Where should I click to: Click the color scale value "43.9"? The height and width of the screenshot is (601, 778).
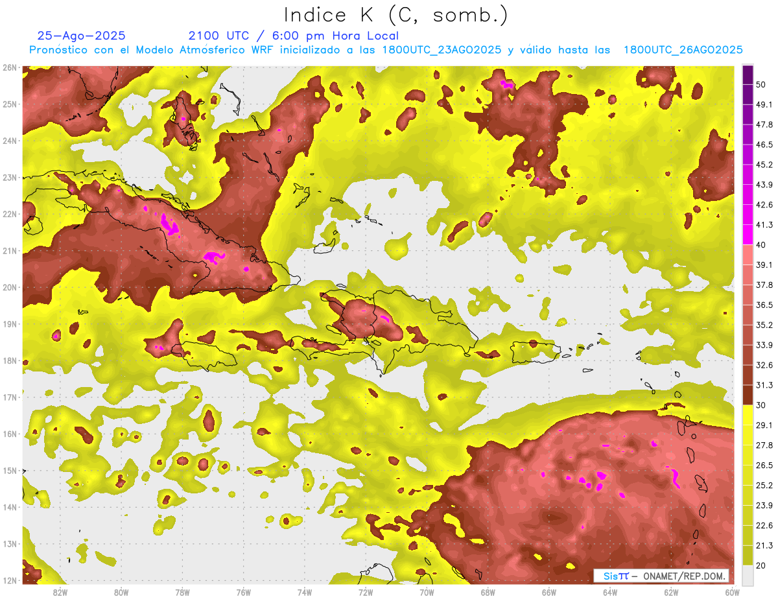[x=764, y=185]
